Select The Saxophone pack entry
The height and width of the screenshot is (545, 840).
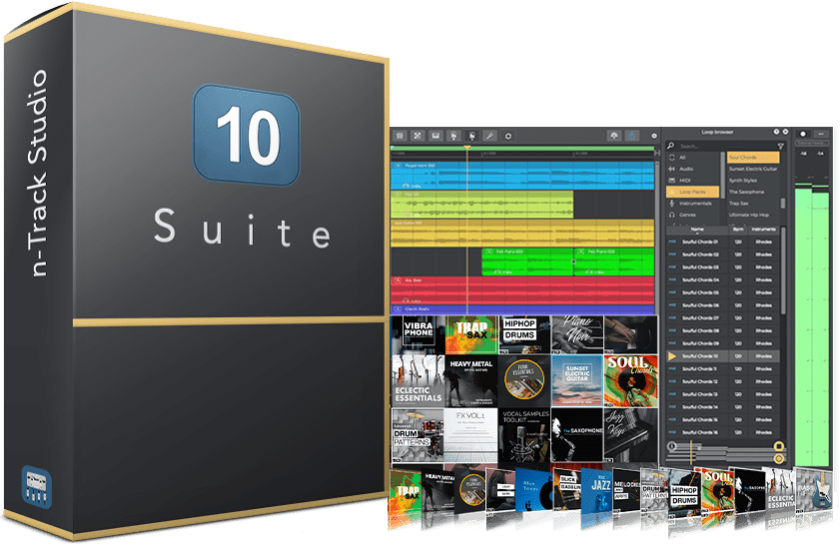[x=753, y=192]
